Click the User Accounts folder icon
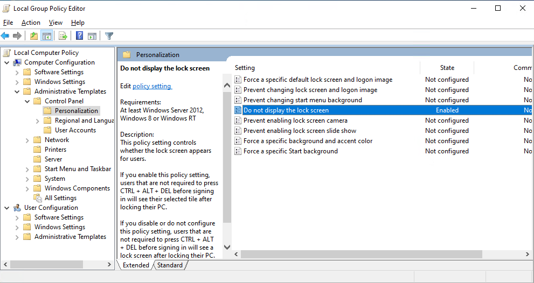The height and width of the screenshot is (283, 534). (x=47, y=130)
